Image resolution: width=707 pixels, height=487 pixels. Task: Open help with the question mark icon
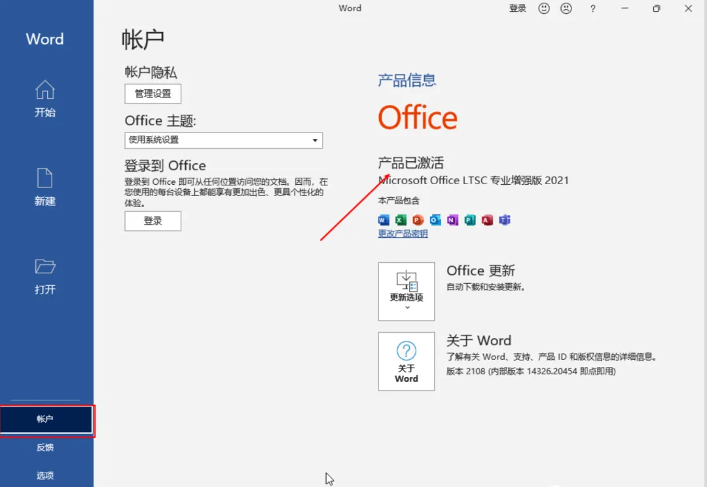(x=592, y=9)
